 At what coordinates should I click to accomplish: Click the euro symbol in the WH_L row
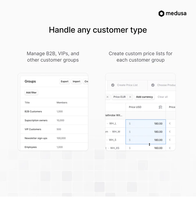click(170, 123)
